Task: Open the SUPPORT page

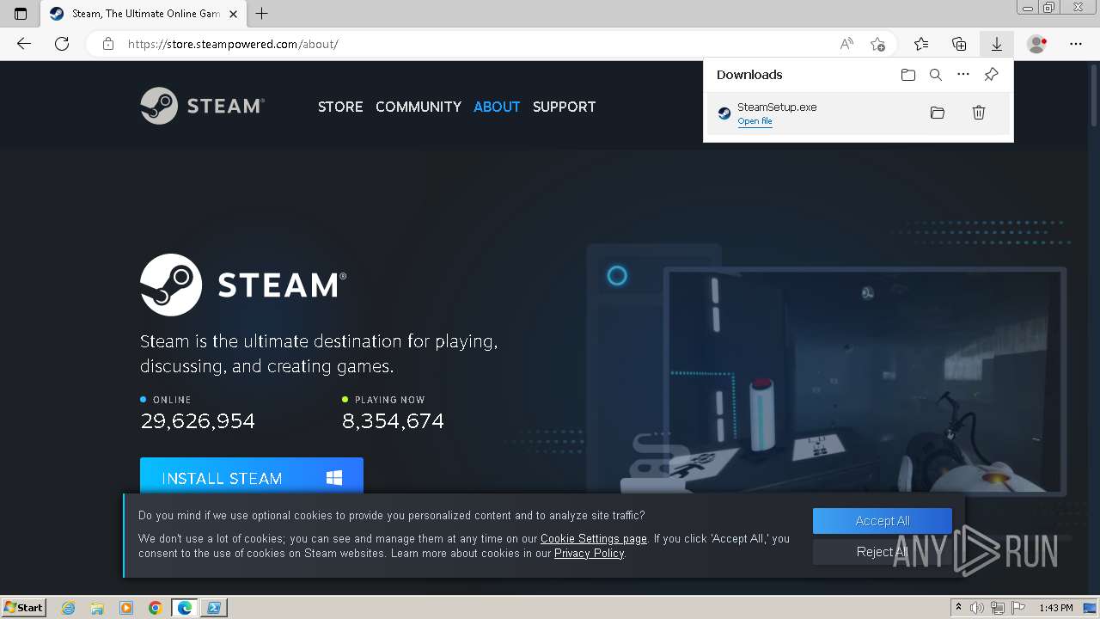Action: click(x=564, y=107)
